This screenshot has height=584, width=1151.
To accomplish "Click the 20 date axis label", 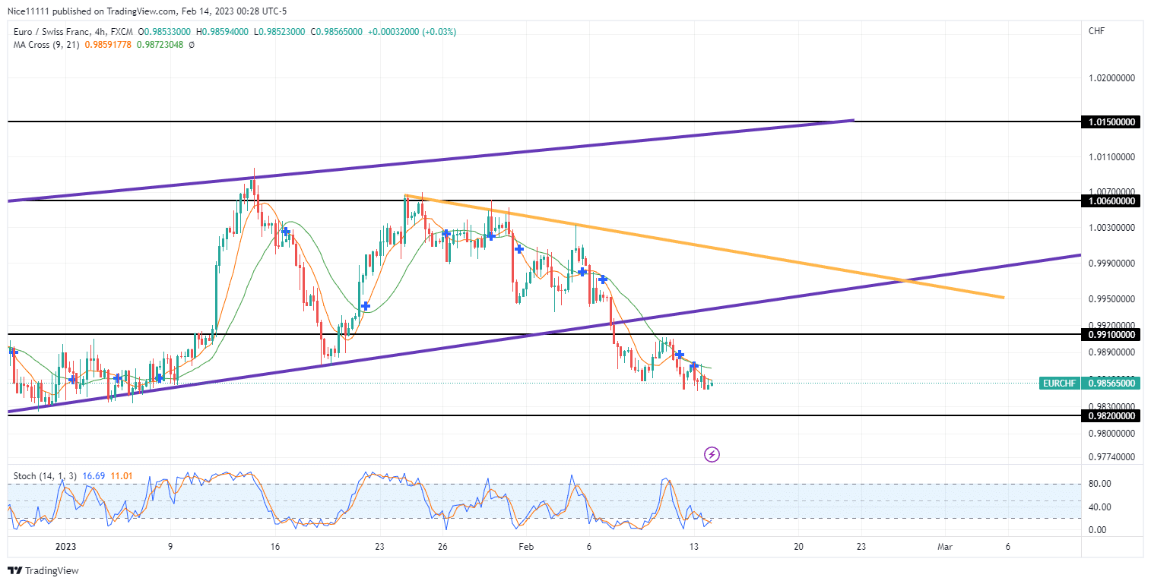I will point(798,546).
